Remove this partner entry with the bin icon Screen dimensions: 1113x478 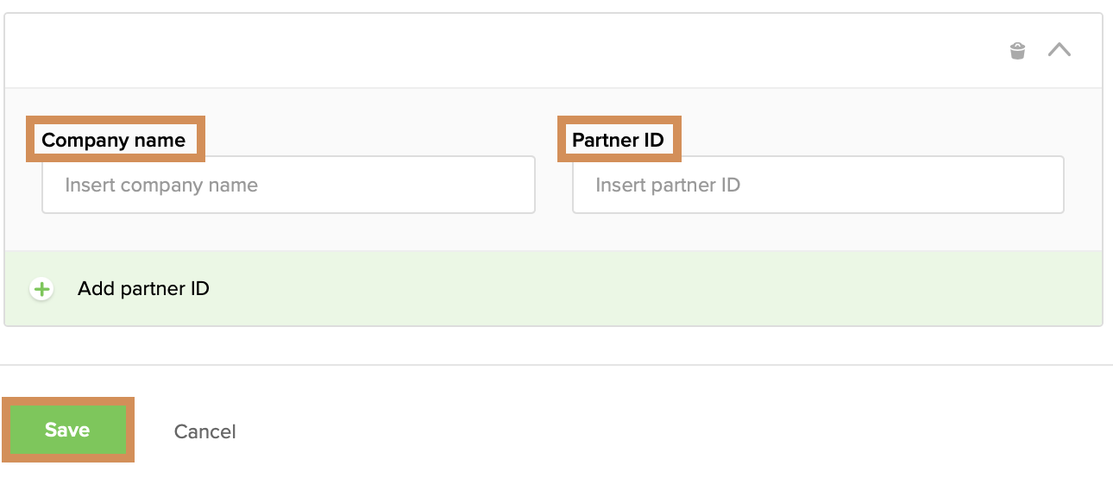(1018, 51)
